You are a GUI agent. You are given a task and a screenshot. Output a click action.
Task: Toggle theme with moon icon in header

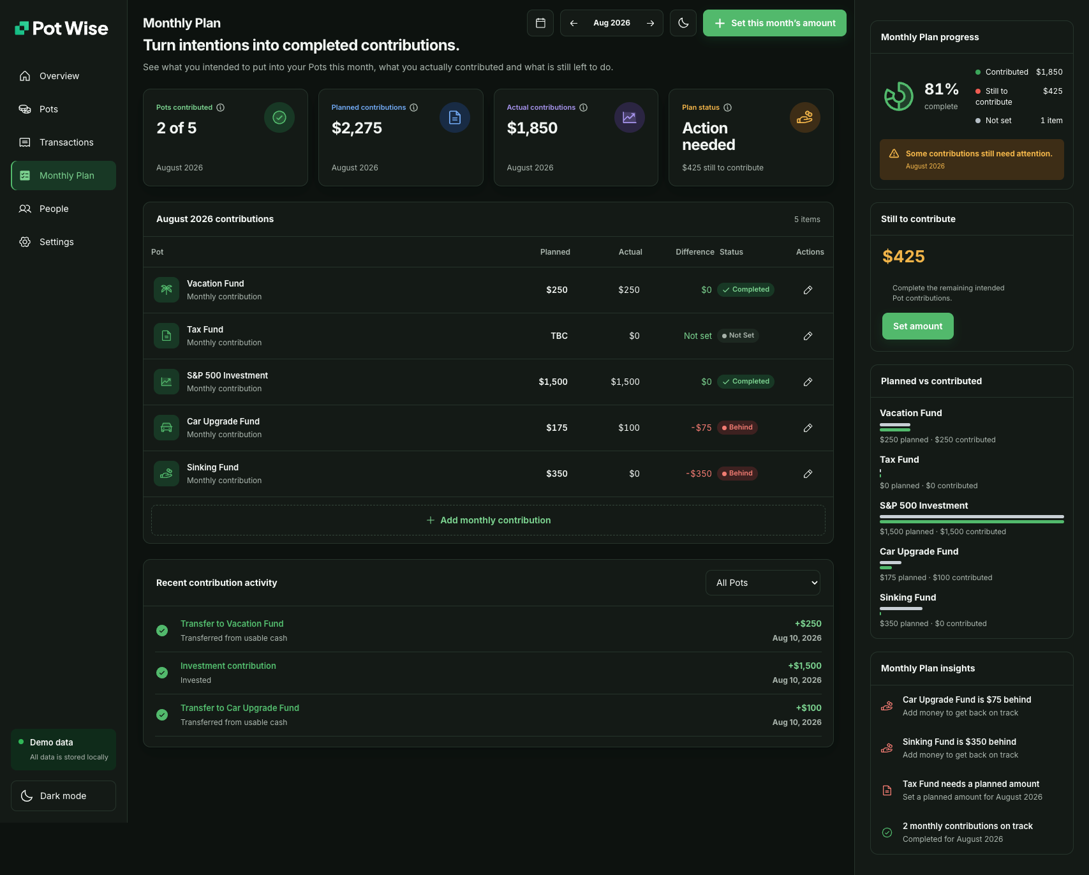(x=683, y=23)
